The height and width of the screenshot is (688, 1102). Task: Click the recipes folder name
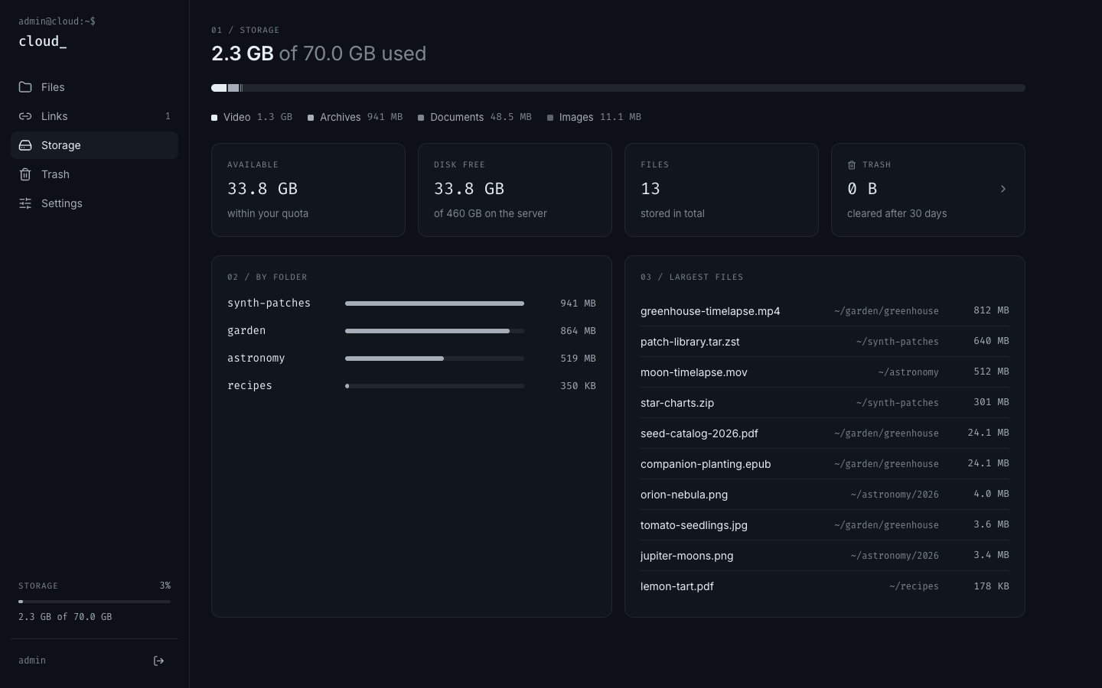(249, 386)
